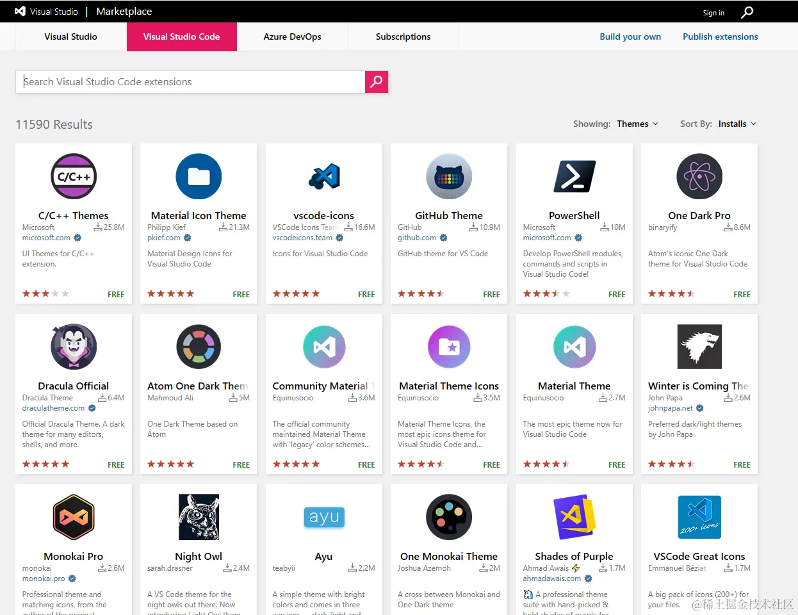Image resolution: width=798 pixels, height=615 pixels.
Task: Click the Dracula Official title text
Action: tap(74, 386)
